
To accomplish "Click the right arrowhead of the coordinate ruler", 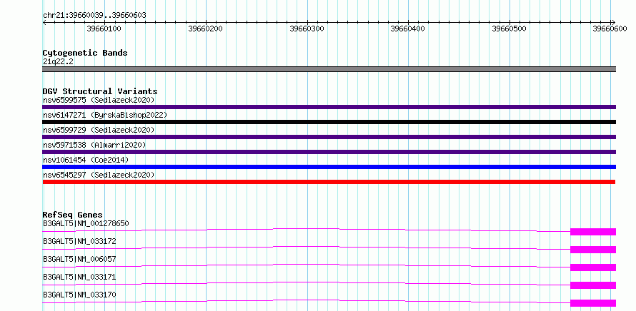I will point(613,22).
